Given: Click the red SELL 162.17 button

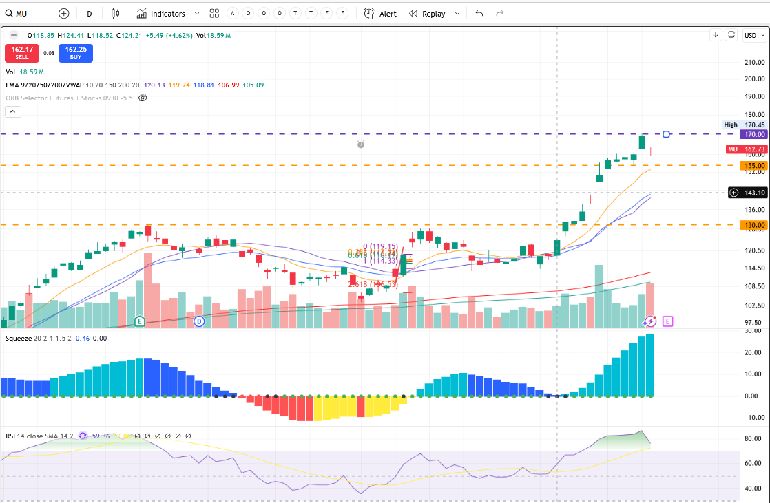Looking at the screenshot, I should pyautogui.click(x=22, y=53).
